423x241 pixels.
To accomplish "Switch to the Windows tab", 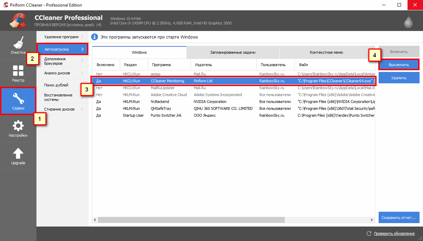I will click(x=139, y=52).
